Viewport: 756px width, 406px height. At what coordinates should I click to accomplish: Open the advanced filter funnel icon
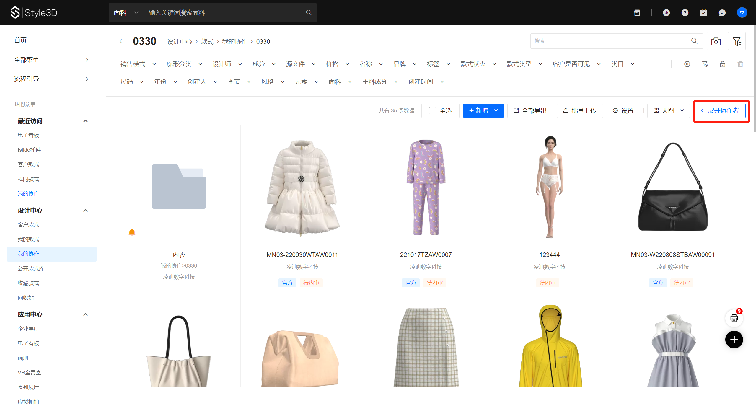[x=737, y=41]
